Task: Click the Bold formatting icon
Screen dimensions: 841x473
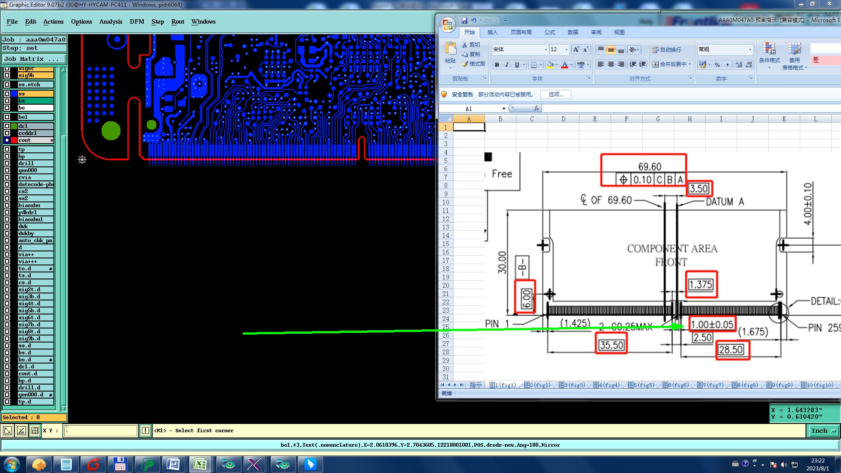Action: [497, 65]
